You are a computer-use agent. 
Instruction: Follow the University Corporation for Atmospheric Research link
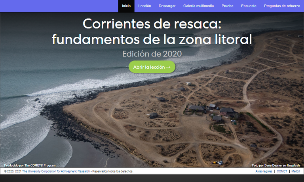pos(56,171)
